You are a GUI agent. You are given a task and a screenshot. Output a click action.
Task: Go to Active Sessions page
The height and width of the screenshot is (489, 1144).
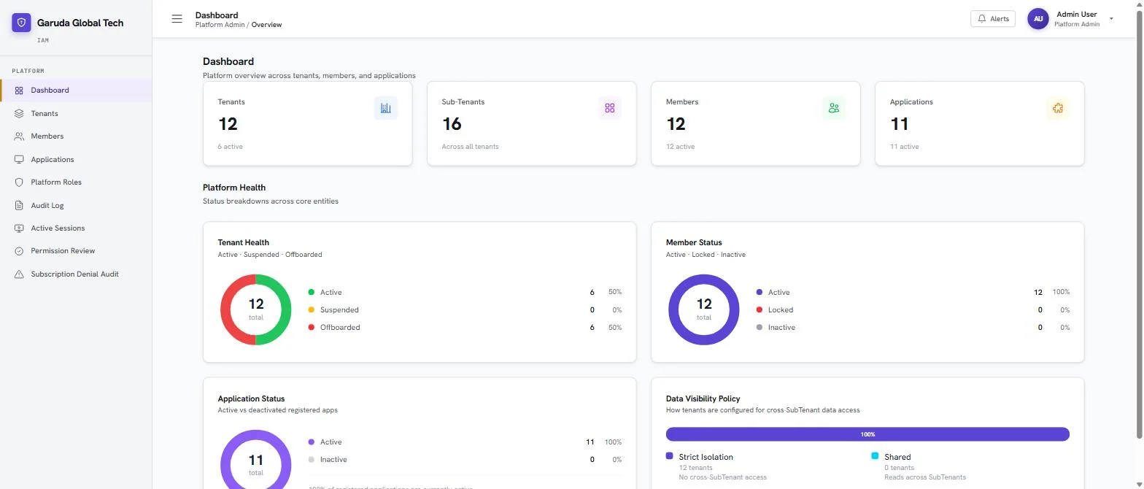click(76, 228)
